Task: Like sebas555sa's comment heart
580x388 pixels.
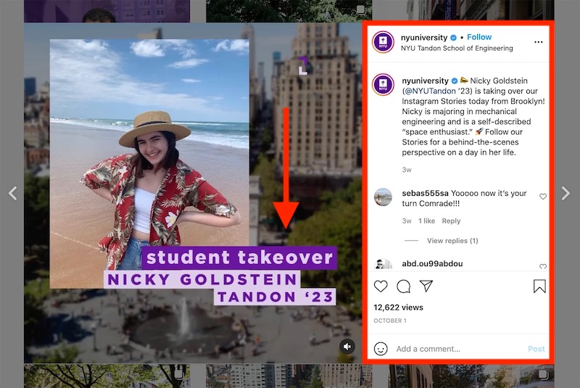Action: tap(542, 197)
